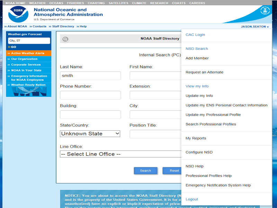The height and width of the screenshot is (208, 277).
Task: Open RESEARCH in the top navigation
Action: [159, 3]
